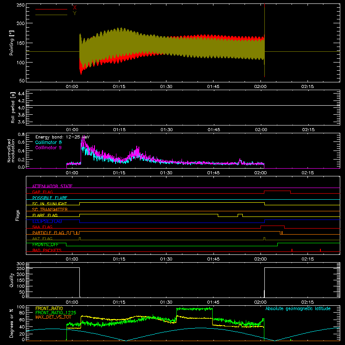Click the FLARE_FLAG label

click(x=45, y=215)
